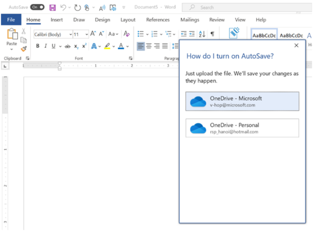Toggle Bold formatting

click(x=38, y=46)
